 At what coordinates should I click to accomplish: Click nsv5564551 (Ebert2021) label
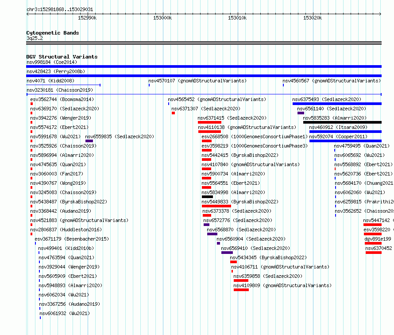tap(231, 183)
